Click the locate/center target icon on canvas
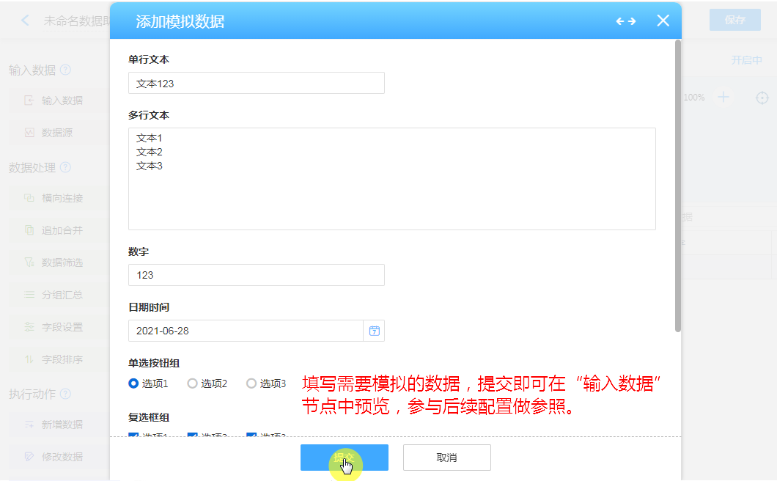 coord(762,98)
